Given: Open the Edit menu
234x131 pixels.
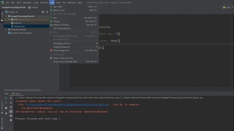Looking at the screenshot, I should pyautogui.click(x=13, y=3).
